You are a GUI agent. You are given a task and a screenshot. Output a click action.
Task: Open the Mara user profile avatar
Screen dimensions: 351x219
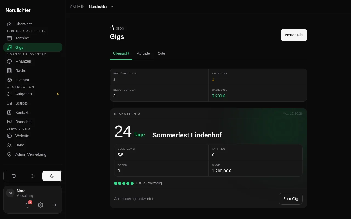pos(10,193)
